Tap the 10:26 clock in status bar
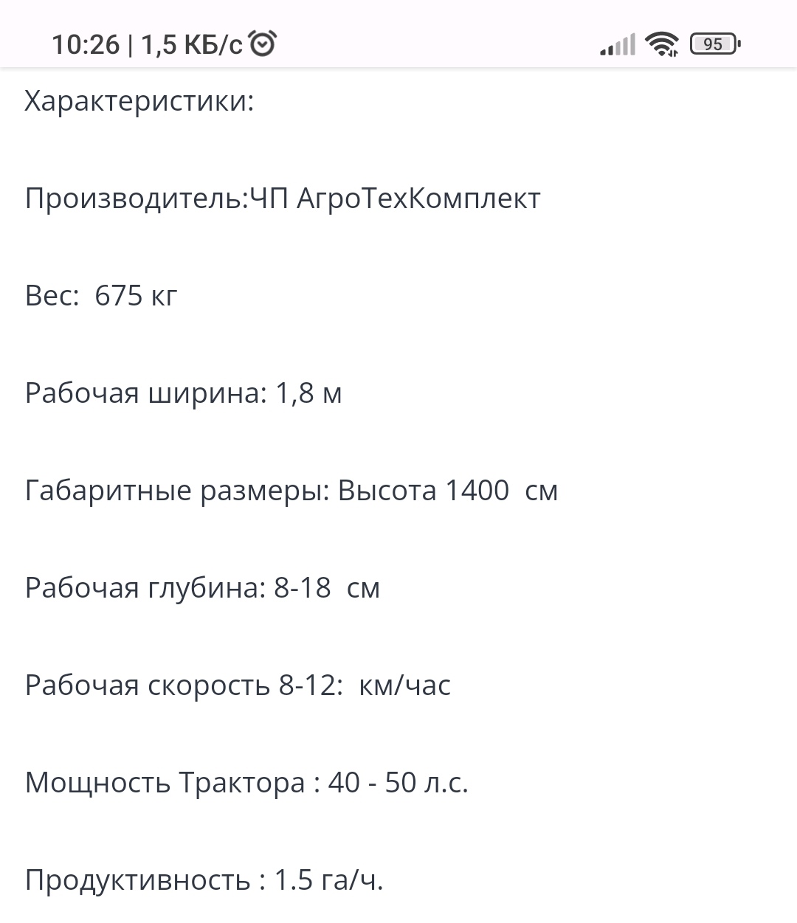 [85, 45]
